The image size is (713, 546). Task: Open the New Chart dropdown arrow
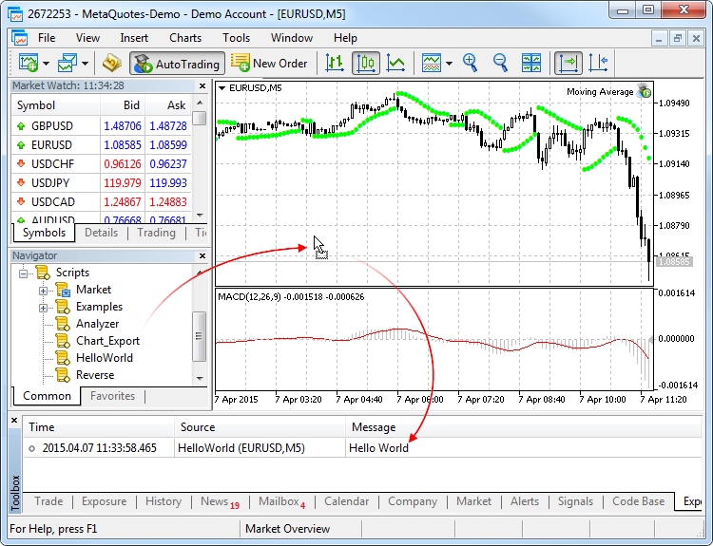(x=46, y=64)
